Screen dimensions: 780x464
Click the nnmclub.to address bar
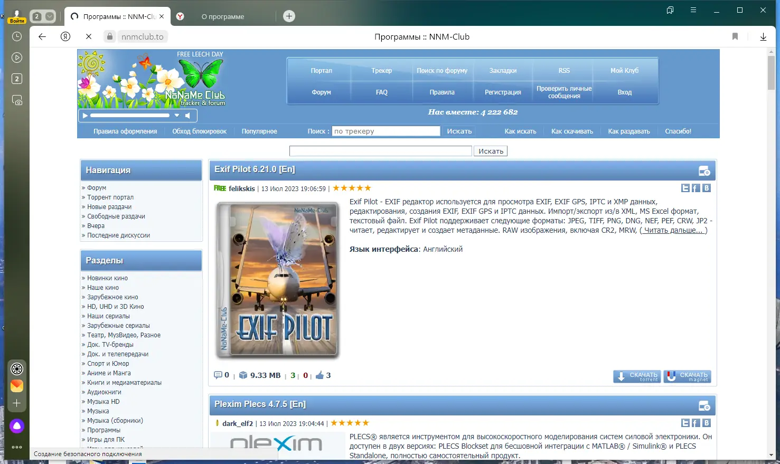pos(143,36)
